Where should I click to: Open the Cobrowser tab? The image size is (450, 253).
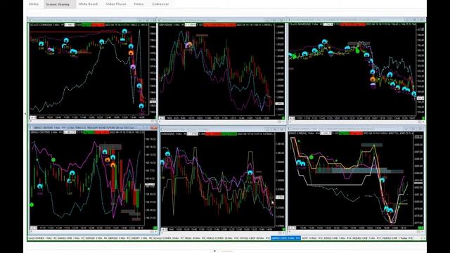pyautogui.click(x=160, y=4)
